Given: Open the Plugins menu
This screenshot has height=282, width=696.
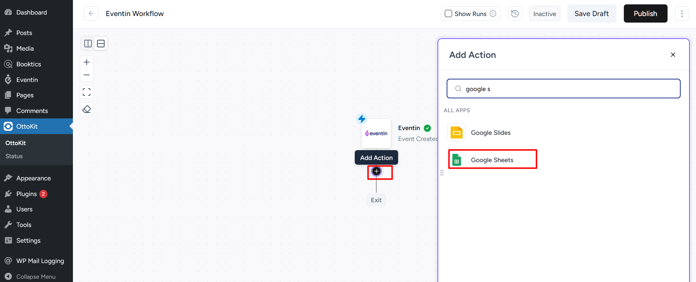Looking at the screenshot, I should (36, 194).
